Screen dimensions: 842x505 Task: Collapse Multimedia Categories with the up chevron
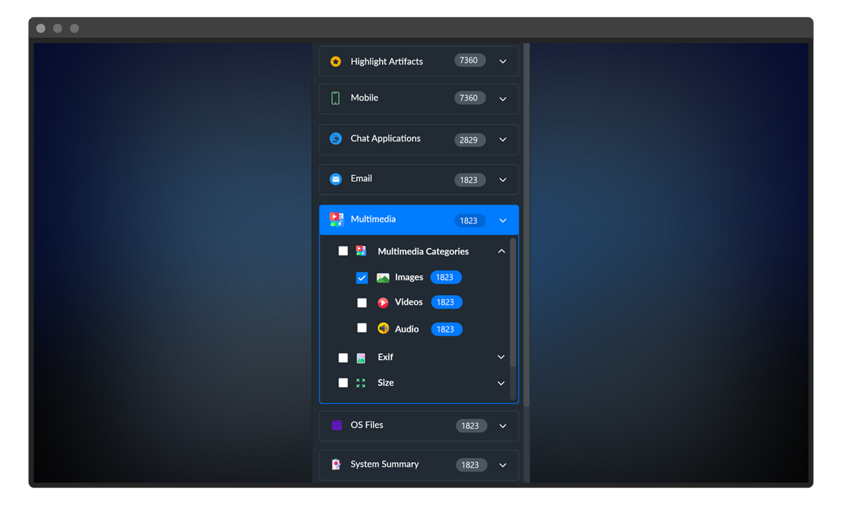pyautogui.click(x=501, y=251)
